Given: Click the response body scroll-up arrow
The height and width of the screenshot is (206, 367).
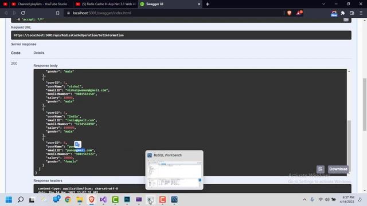Looking at the screenshot, I should [x=349, y=71].
